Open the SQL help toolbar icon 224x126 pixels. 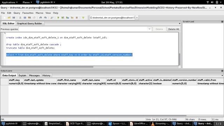[83, 18]
